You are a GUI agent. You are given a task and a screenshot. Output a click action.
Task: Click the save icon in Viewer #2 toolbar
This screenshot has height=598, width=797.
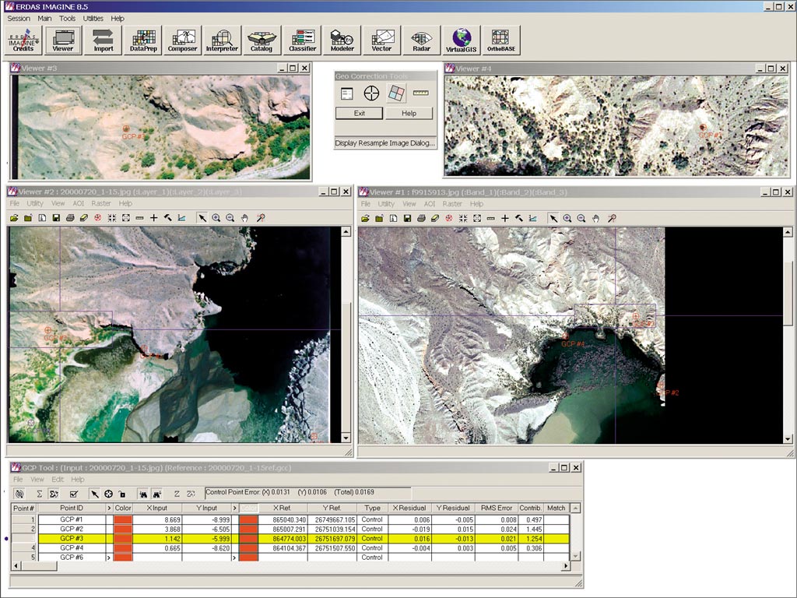[x=56, y=218]
